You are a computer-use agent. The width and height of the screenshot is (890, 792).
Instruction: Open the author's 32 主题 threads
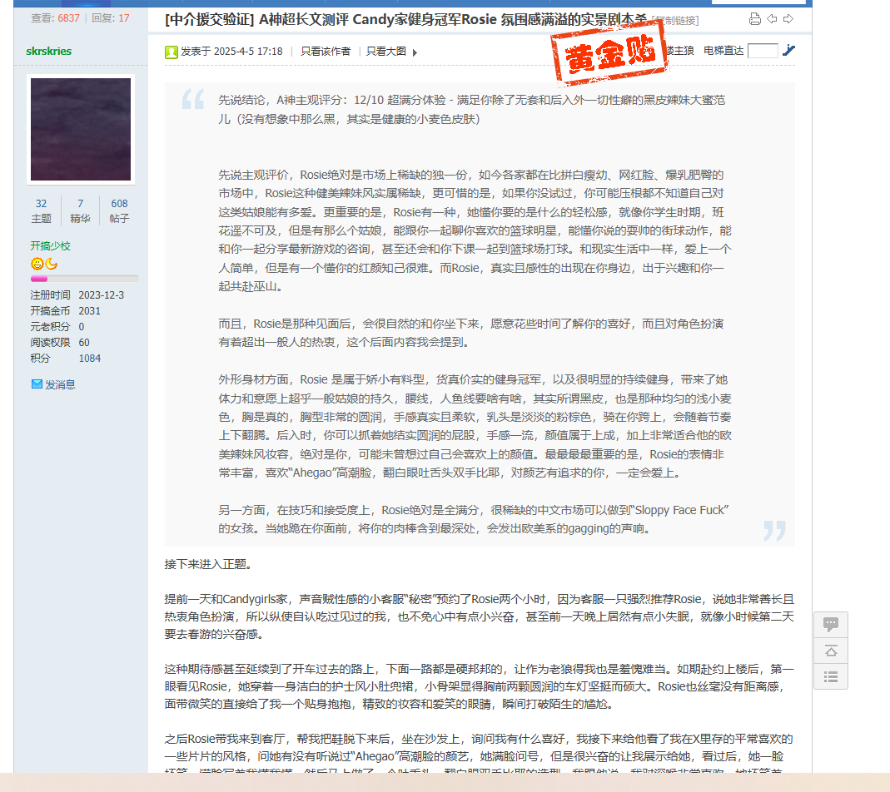point(41,210)
